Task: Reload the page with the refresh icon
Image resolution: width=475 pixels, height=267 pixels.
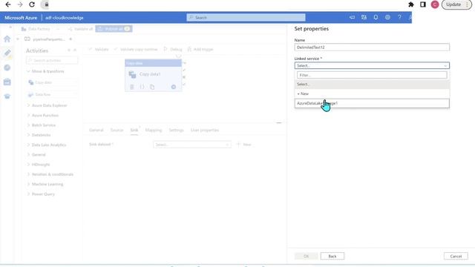Action: [32, 4]
